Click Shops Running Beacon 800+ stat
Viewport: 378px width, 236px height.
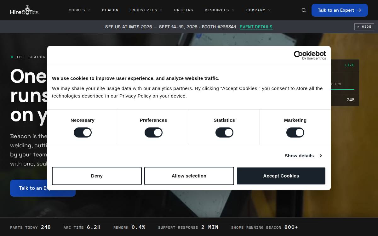[x=265, y=227]
